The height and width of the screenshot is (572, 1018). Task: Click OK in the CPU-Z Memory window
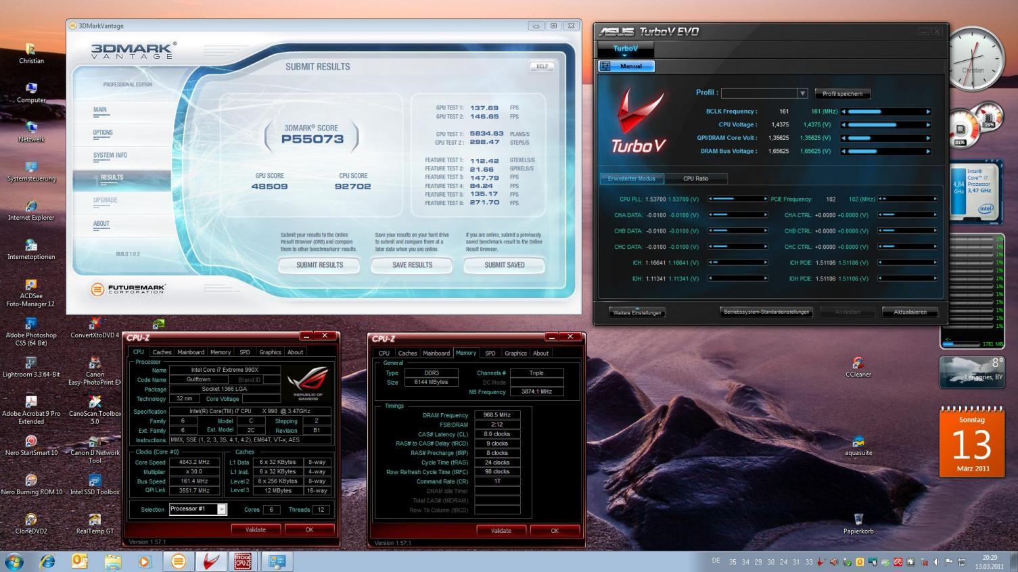(x=555, y=531)
